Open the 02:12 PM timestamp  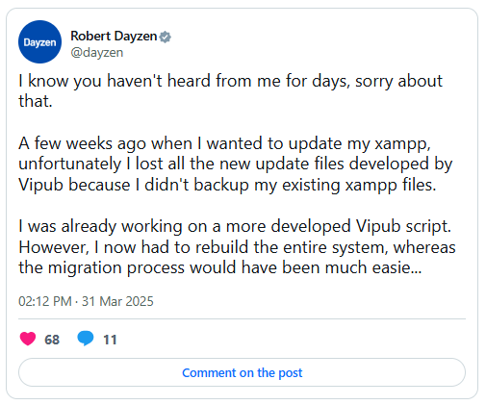pyautogui.click(x=45, y=301)
